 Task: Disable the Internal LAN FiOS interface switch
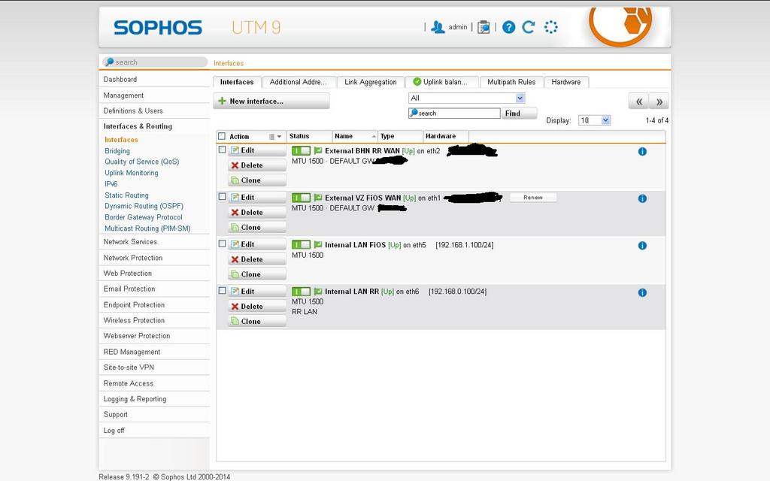[301, 244]
